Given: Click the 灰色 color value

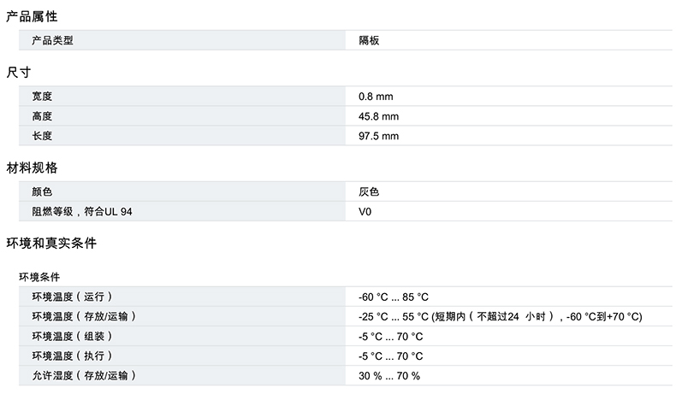Looking at the screenshot, I should point(369,192).
